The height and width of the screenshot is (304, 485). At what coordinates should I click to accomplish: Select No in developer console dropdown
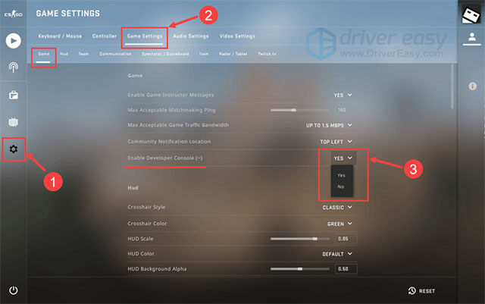(x=341, y=186)
